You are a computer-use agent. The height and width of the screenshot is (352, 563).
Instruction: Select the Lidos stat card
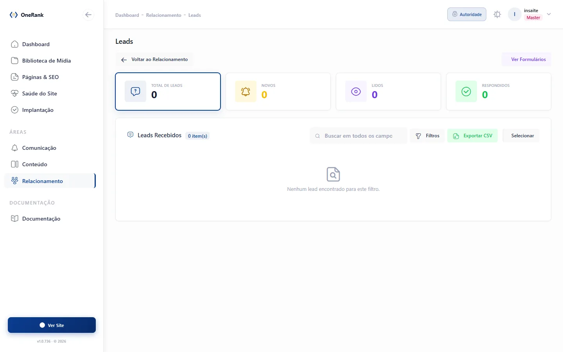[389, 92]
